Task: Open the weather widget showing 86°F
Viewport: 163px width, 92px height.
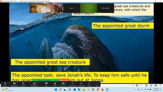Action: tap(8, 89)
